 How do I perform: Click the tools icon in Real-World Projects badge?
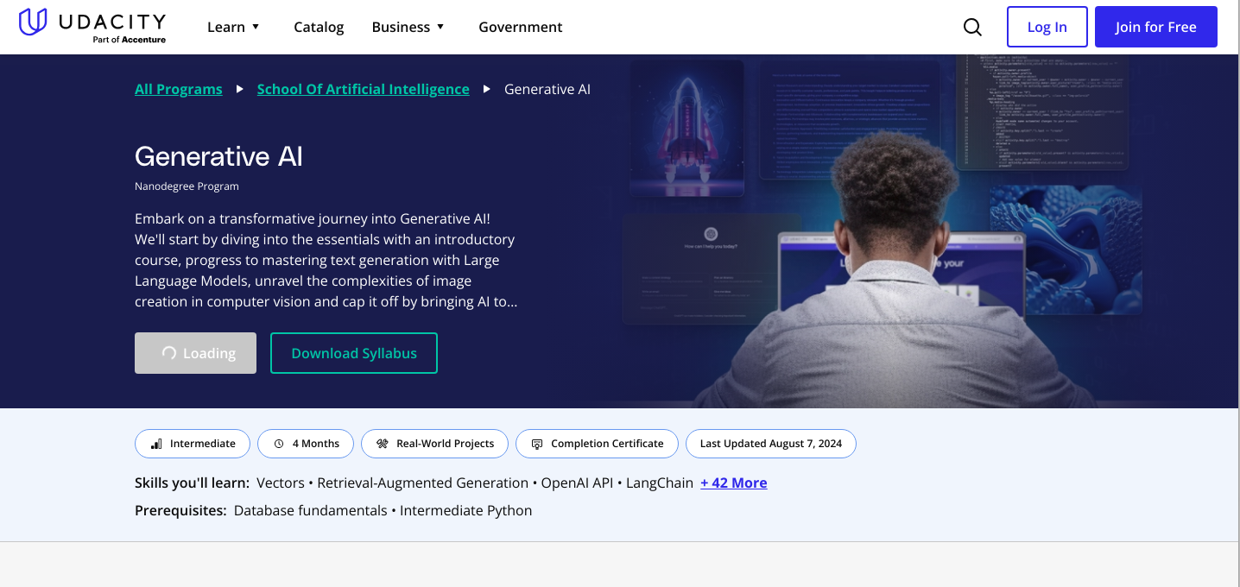382,444
